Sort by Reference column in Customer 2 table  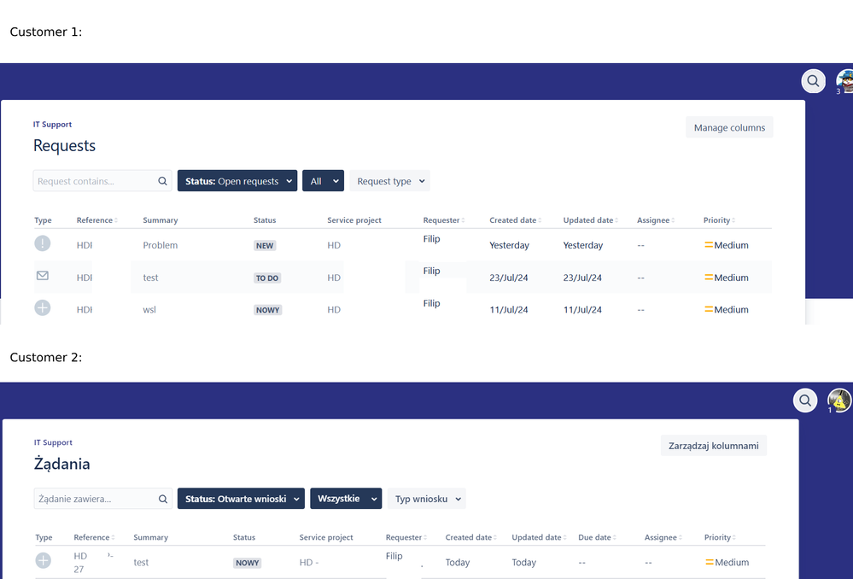pyautogui.click(x=94, y=538)
